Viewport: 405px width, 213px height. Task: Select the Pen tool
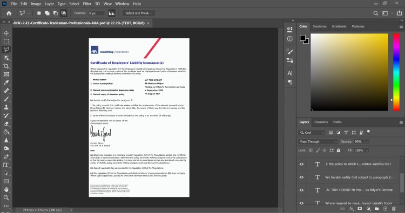point(6,157)
